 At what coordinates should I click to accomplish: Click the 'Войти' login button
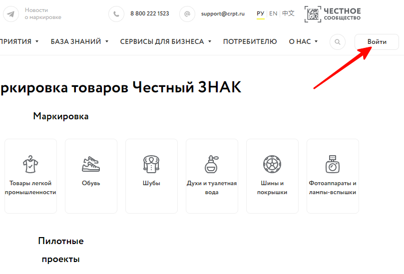pos(377,42)
